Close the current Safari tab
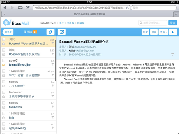 tap(5, 14)
